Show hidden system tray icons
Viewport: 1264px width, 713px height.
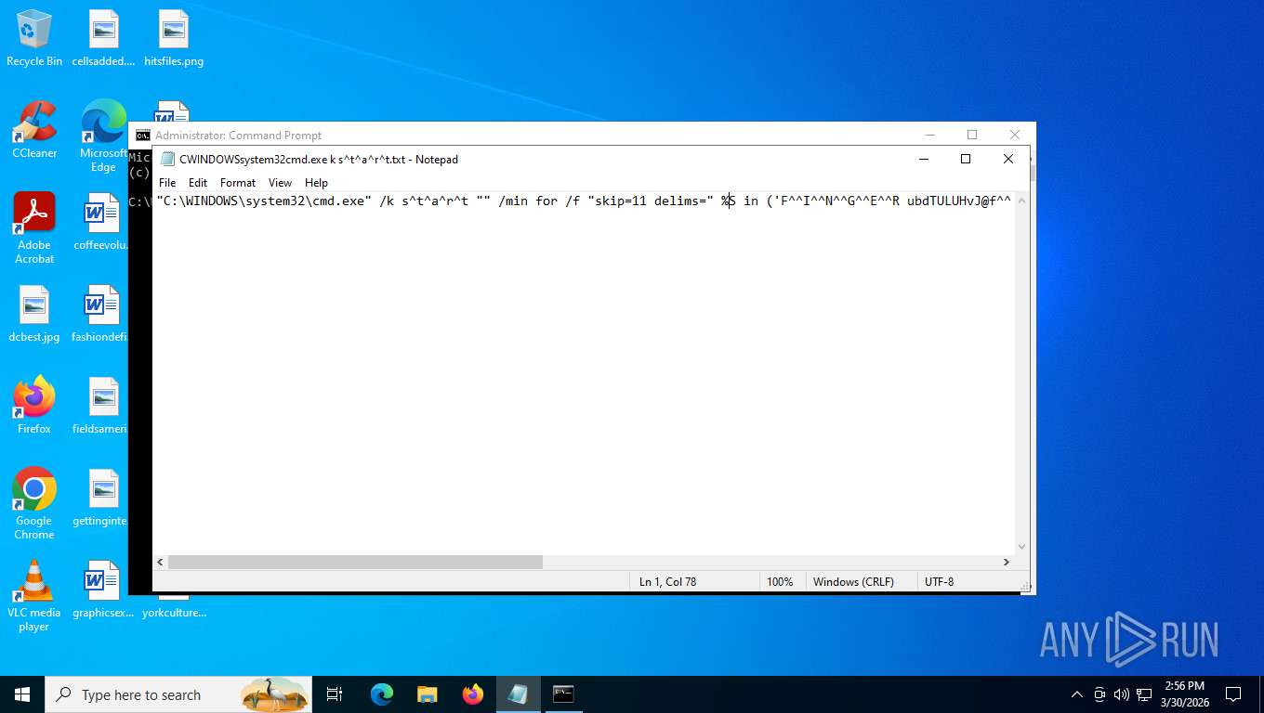pos(1077,694)
